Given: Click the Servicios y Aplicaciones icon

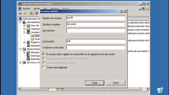Looking at the screenshot, I should coord(24,63).
